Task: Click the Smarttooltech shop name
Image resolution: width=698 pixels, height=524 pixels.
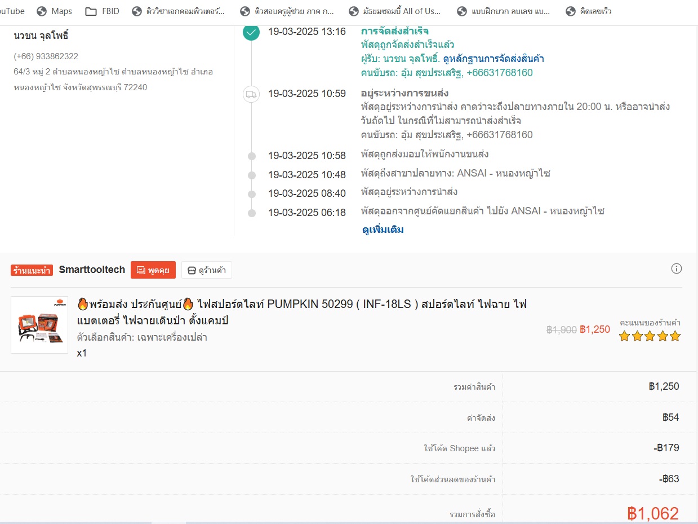Action: point(92,270)
